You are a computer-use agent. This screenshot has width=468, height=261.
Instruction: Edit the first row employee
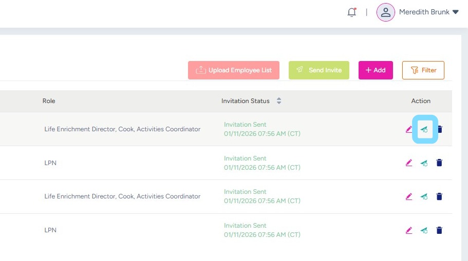409,129
